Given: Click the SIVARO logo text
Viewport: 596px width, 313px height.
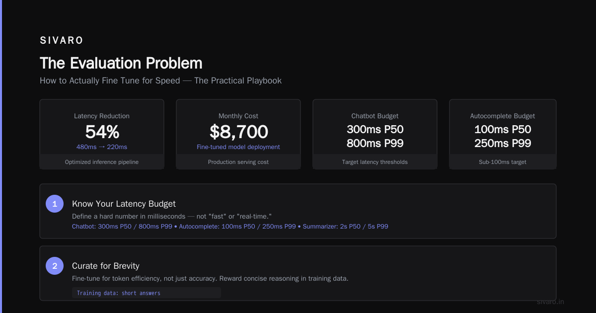Looking at the screenshot, I should tap(62, 41).
